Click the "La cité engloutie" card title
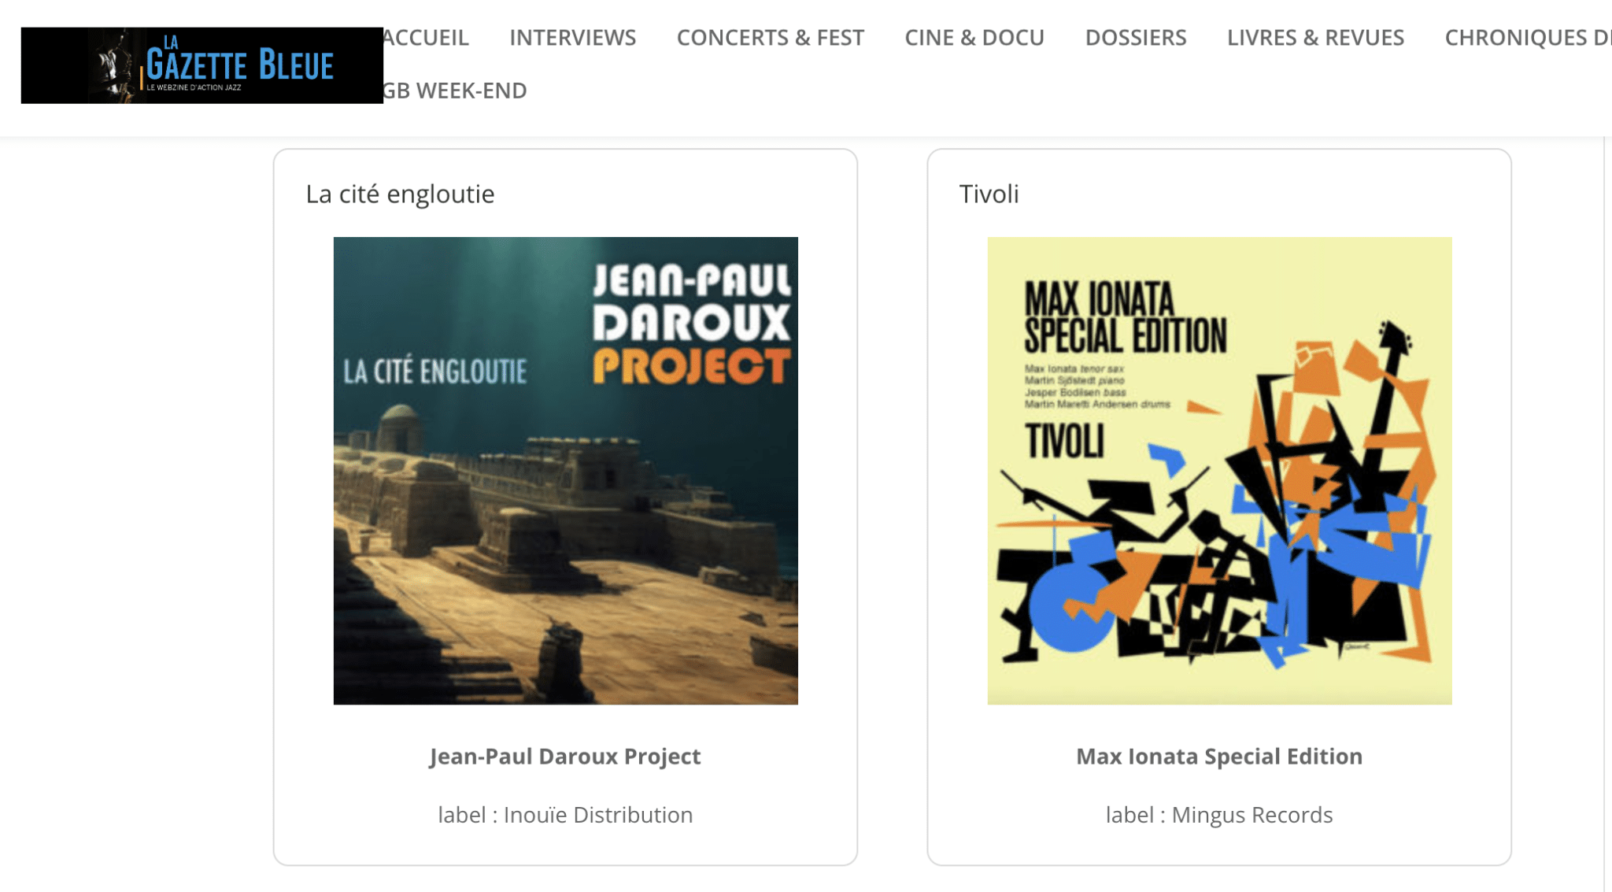The height and width of the screenshot is (892, 1612). point(400,194)
